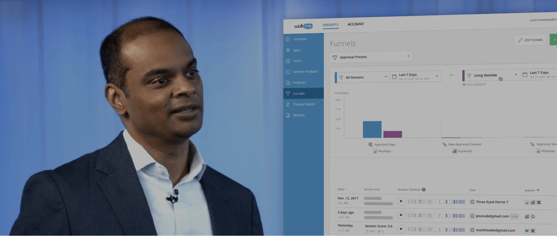The height and width of the screenshot is (236, 557).
Task: Click the timeline bar for Three Eyed Parrot 7
Action: [x=436, y=202]
